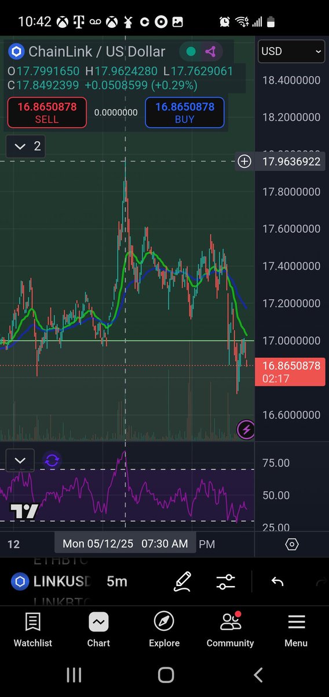Open the indicators settings sliders icon
This screenshot has width=329, height=697.
[225, 581]
